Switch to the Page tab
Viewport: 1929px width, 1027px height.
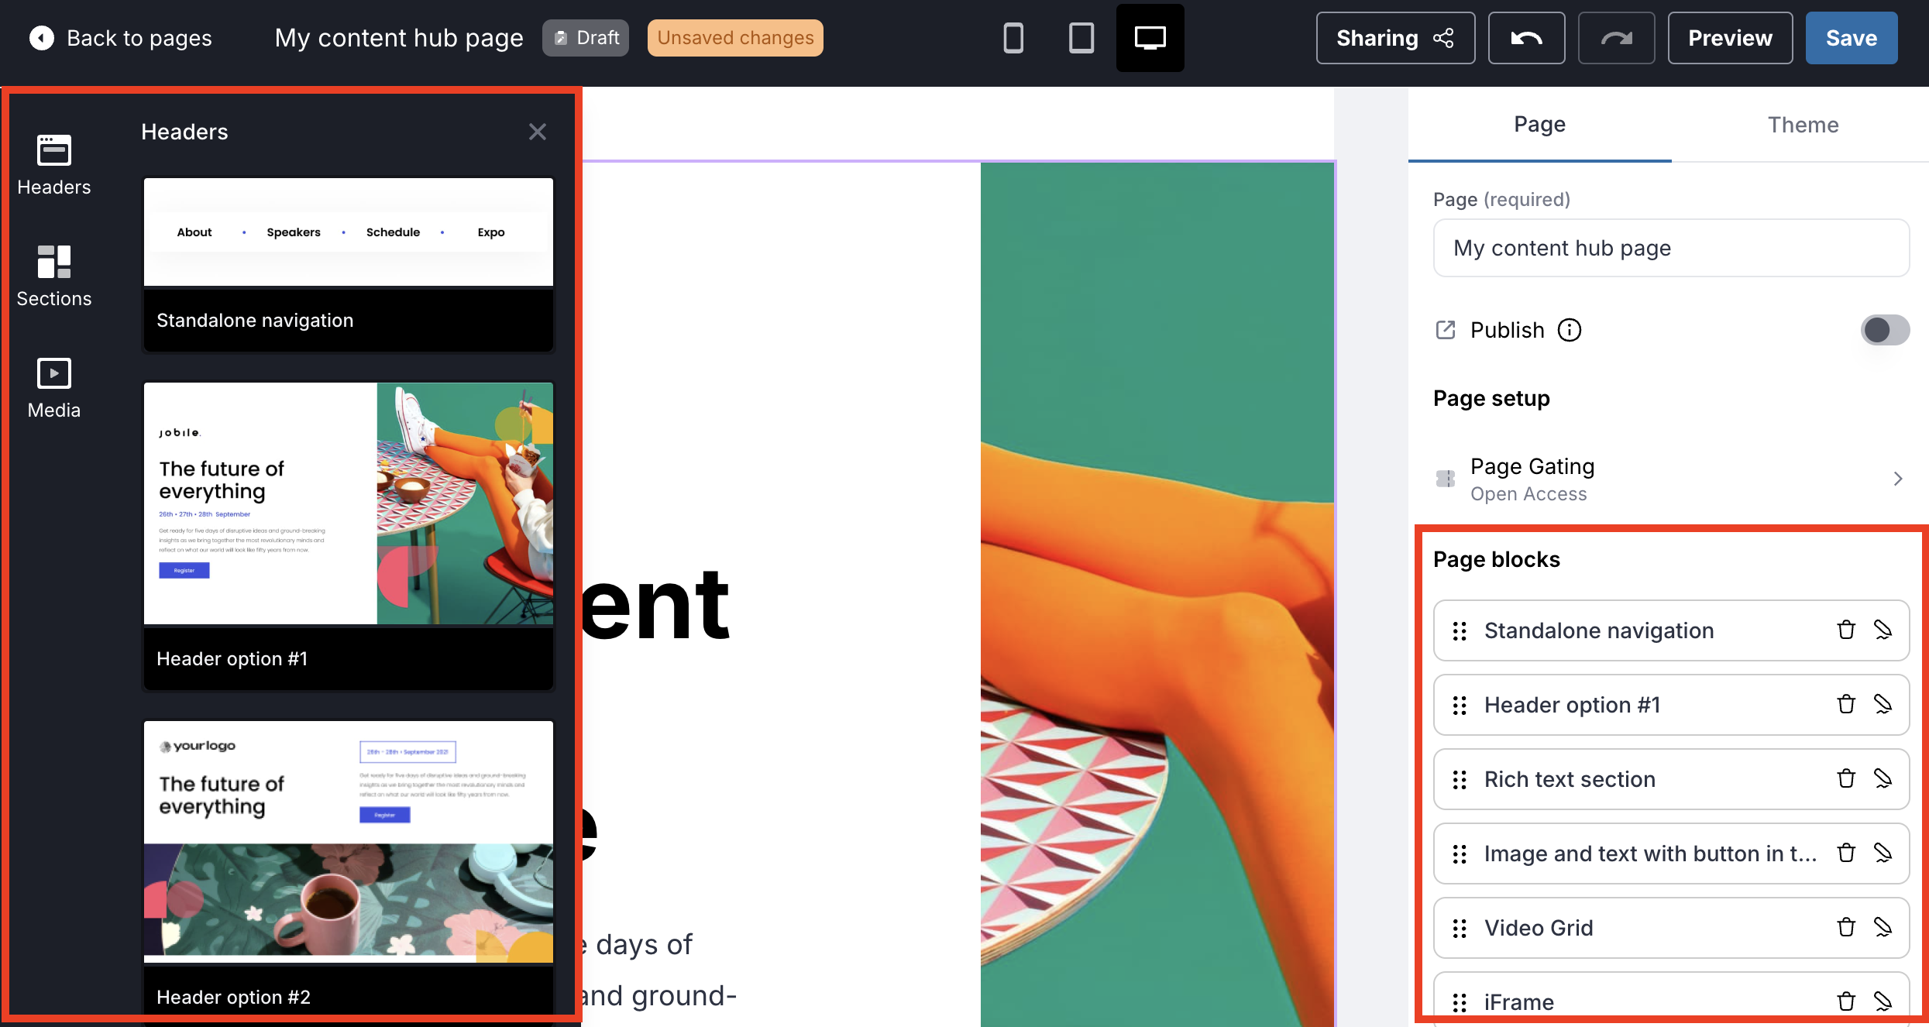1539,125
